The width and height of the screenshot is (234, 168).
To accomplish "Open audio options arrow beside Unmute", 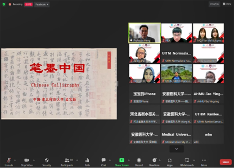I will 15,160.
